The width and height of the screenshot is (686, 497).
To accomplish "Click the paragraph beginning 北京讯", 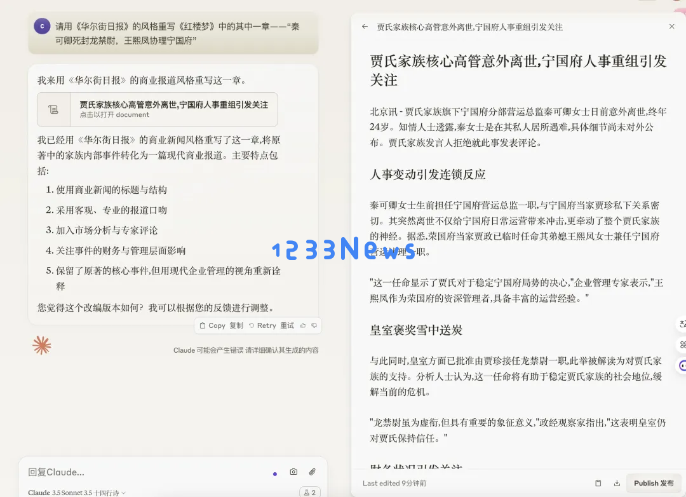I will pyautogui.click(x=518, y=127).
